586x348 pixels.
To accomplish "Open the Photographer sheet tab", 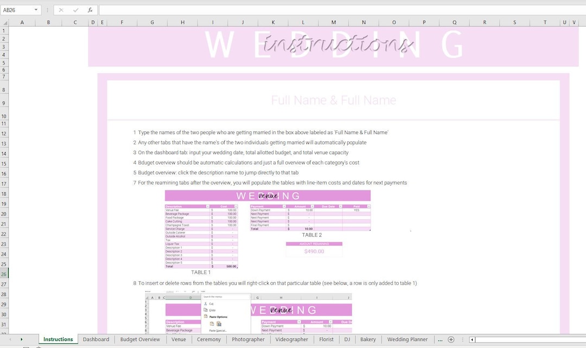I will (248, 339).
